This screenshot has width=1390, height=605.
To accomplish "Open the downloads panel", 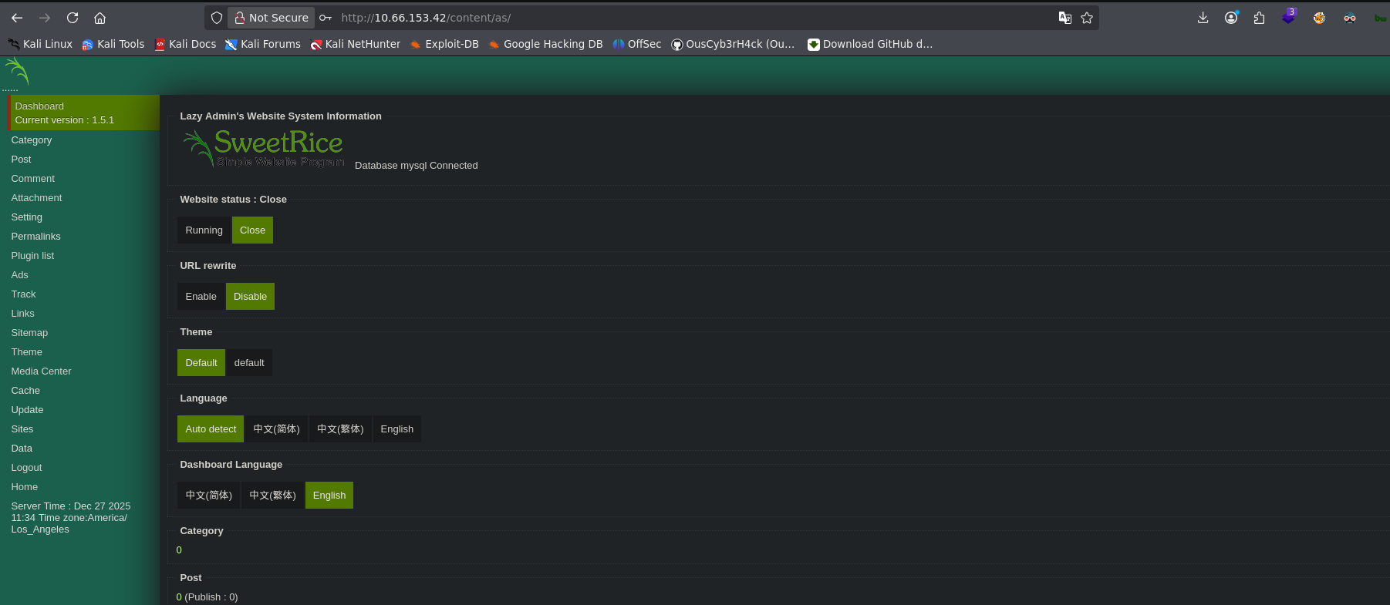I will click(x=1203, y=18).
